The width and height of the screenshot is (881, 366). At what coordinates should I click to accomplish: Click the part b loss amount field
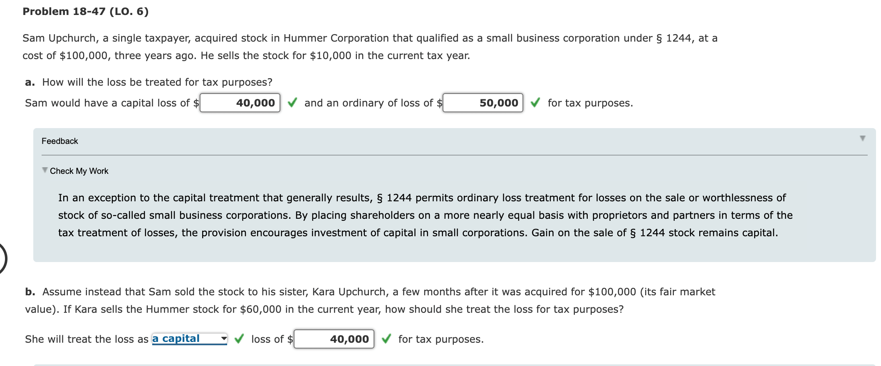334,339
